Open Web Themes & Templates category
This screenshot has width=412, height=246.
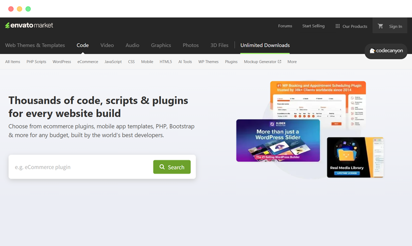[x=35, y=45]
